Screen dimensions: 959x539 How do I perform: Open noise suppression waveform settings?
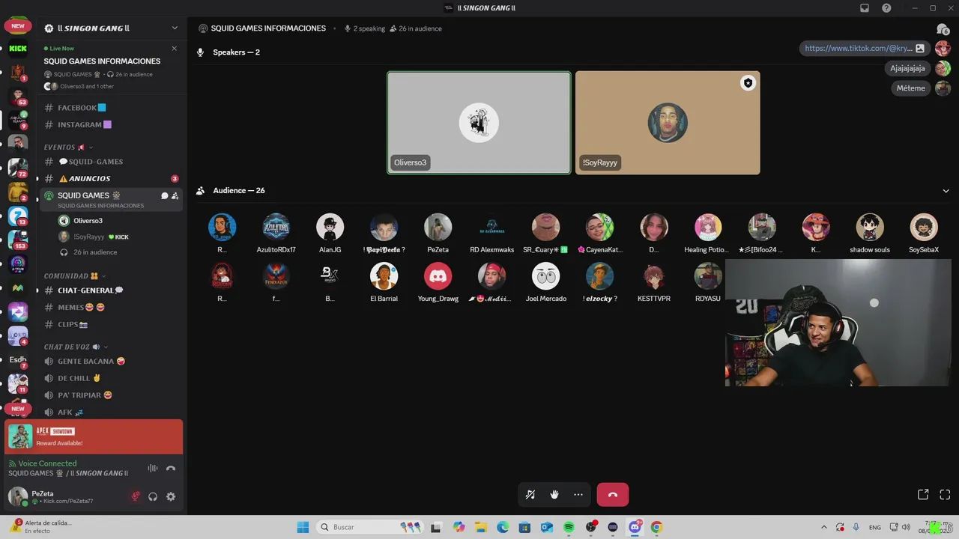153,469
